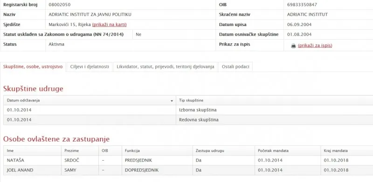
Task: Open the 'prikaži za ispis' print view link
Action: pos(315,45)
